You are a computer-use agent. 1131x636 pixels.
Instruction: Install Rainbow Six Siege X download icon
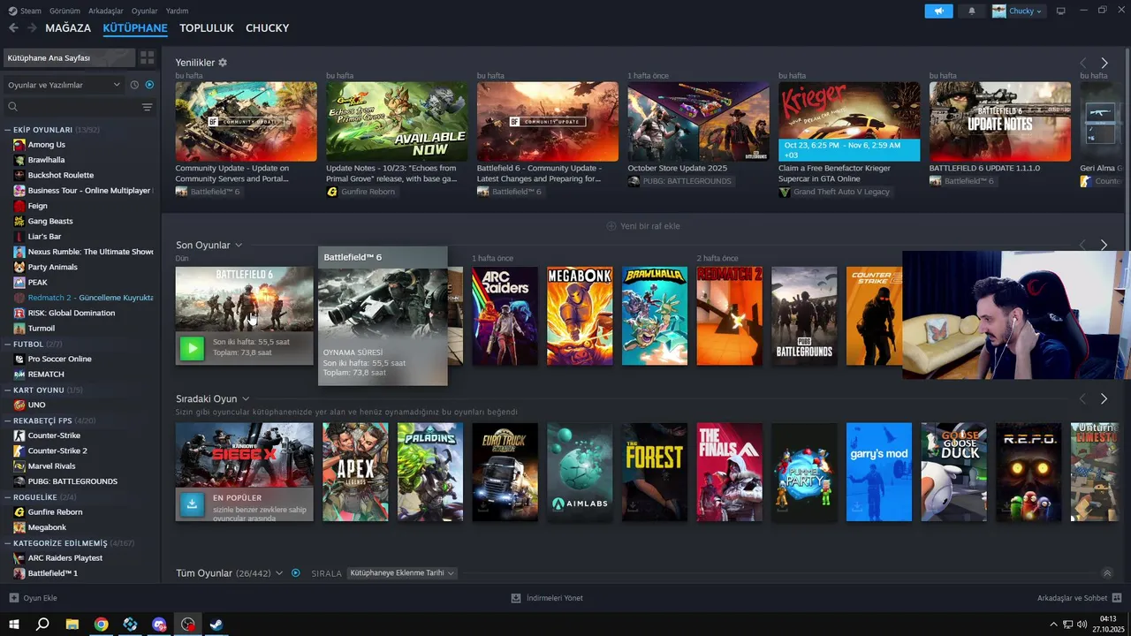(192, 503)
